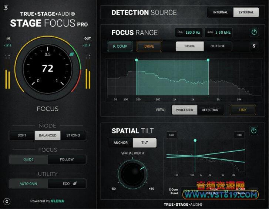Image resolution: width=269 pixels, height=209 pixels.
Task: Toggle AUTO GAIN utility
Action: [x=28, y=184]
